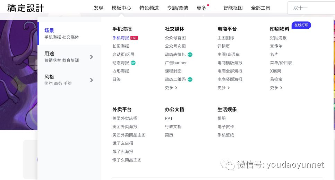The image size is (335, 180).
Task: Expand the 风格 category arrow
Action: (92, 80)
